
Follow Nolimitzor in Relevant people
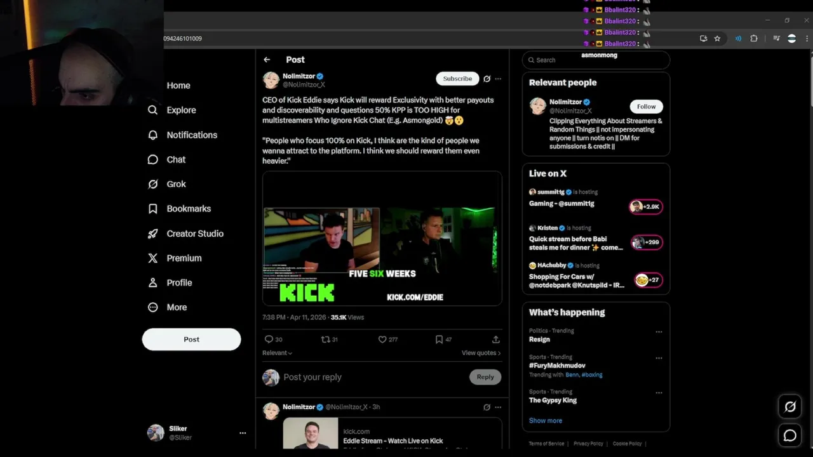646,107
